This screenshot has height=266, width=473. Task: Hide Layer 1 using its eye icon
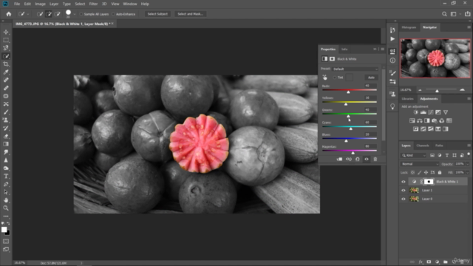404,191
